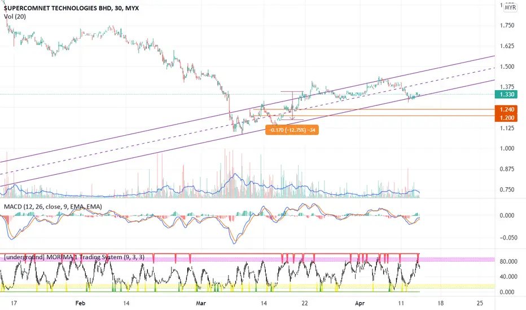Select the orange 1.200 price level label
The image size is (526, 310).
click(506, 118)
